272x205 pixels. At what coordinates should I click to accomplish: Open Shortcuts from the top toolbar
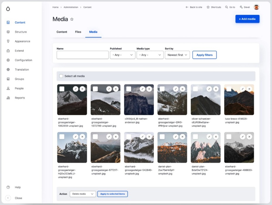point(214,7)
